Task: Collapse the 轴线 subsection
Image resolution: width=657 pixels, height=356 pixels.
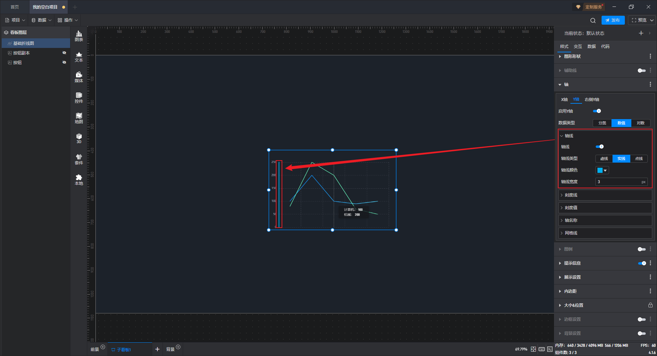Action: [562, 136]
